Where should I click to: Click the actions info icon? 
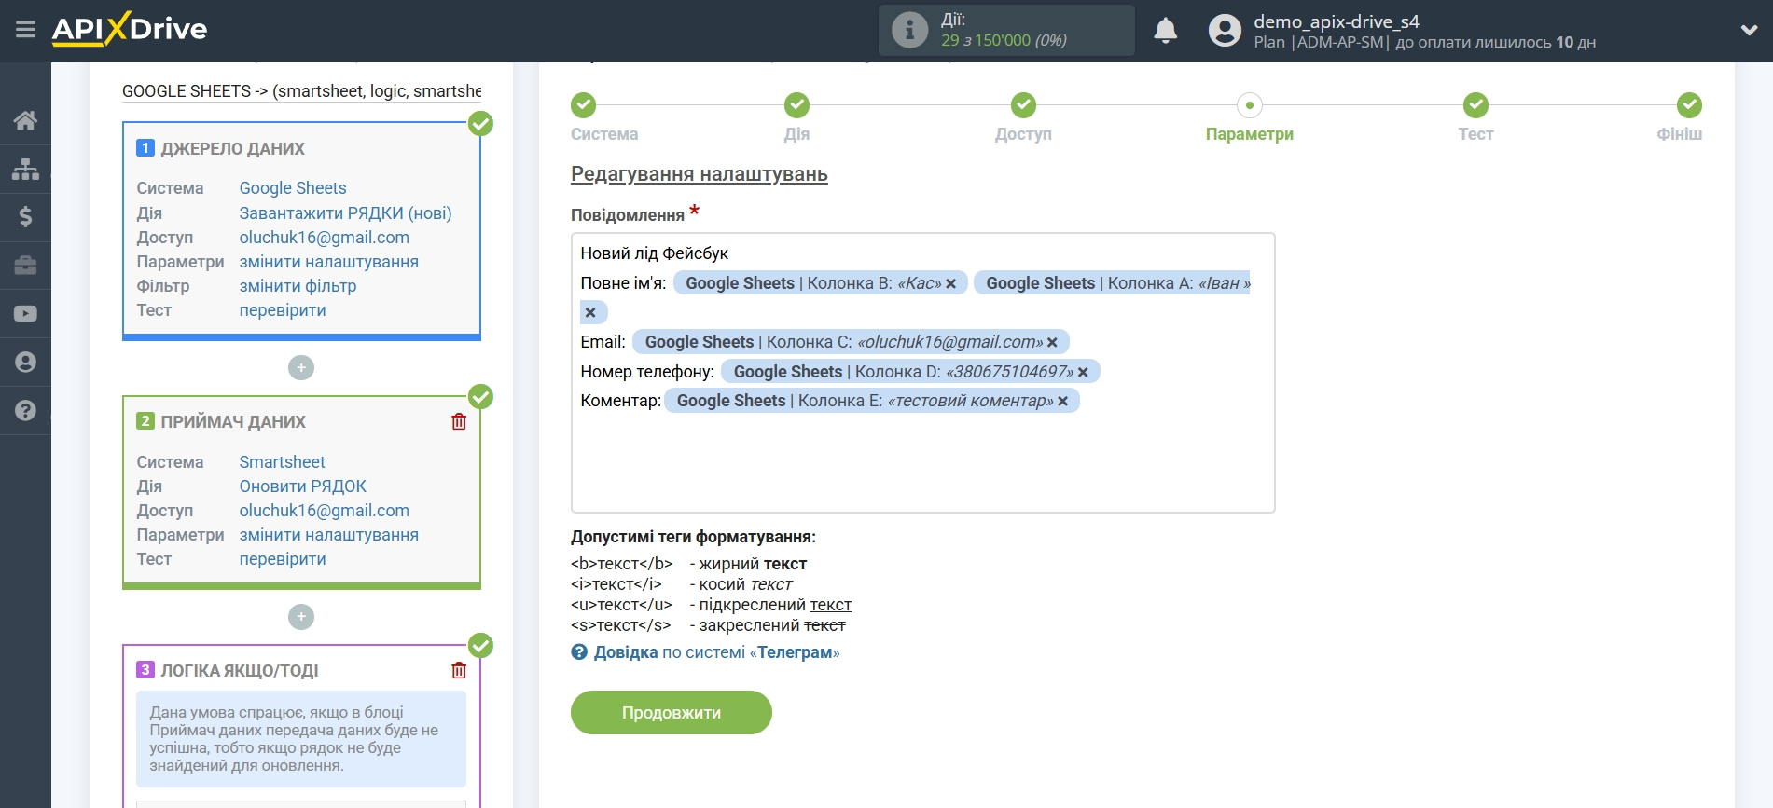909,30
